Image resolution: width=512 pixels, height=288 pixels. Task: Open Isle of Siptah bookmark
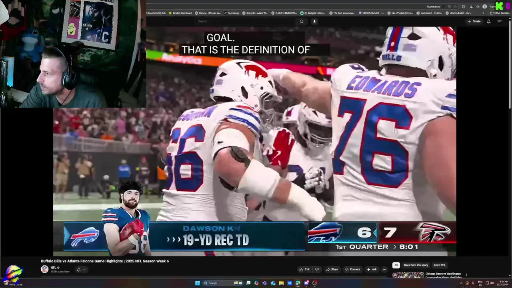pyautogui.click(x=400, y=13)
